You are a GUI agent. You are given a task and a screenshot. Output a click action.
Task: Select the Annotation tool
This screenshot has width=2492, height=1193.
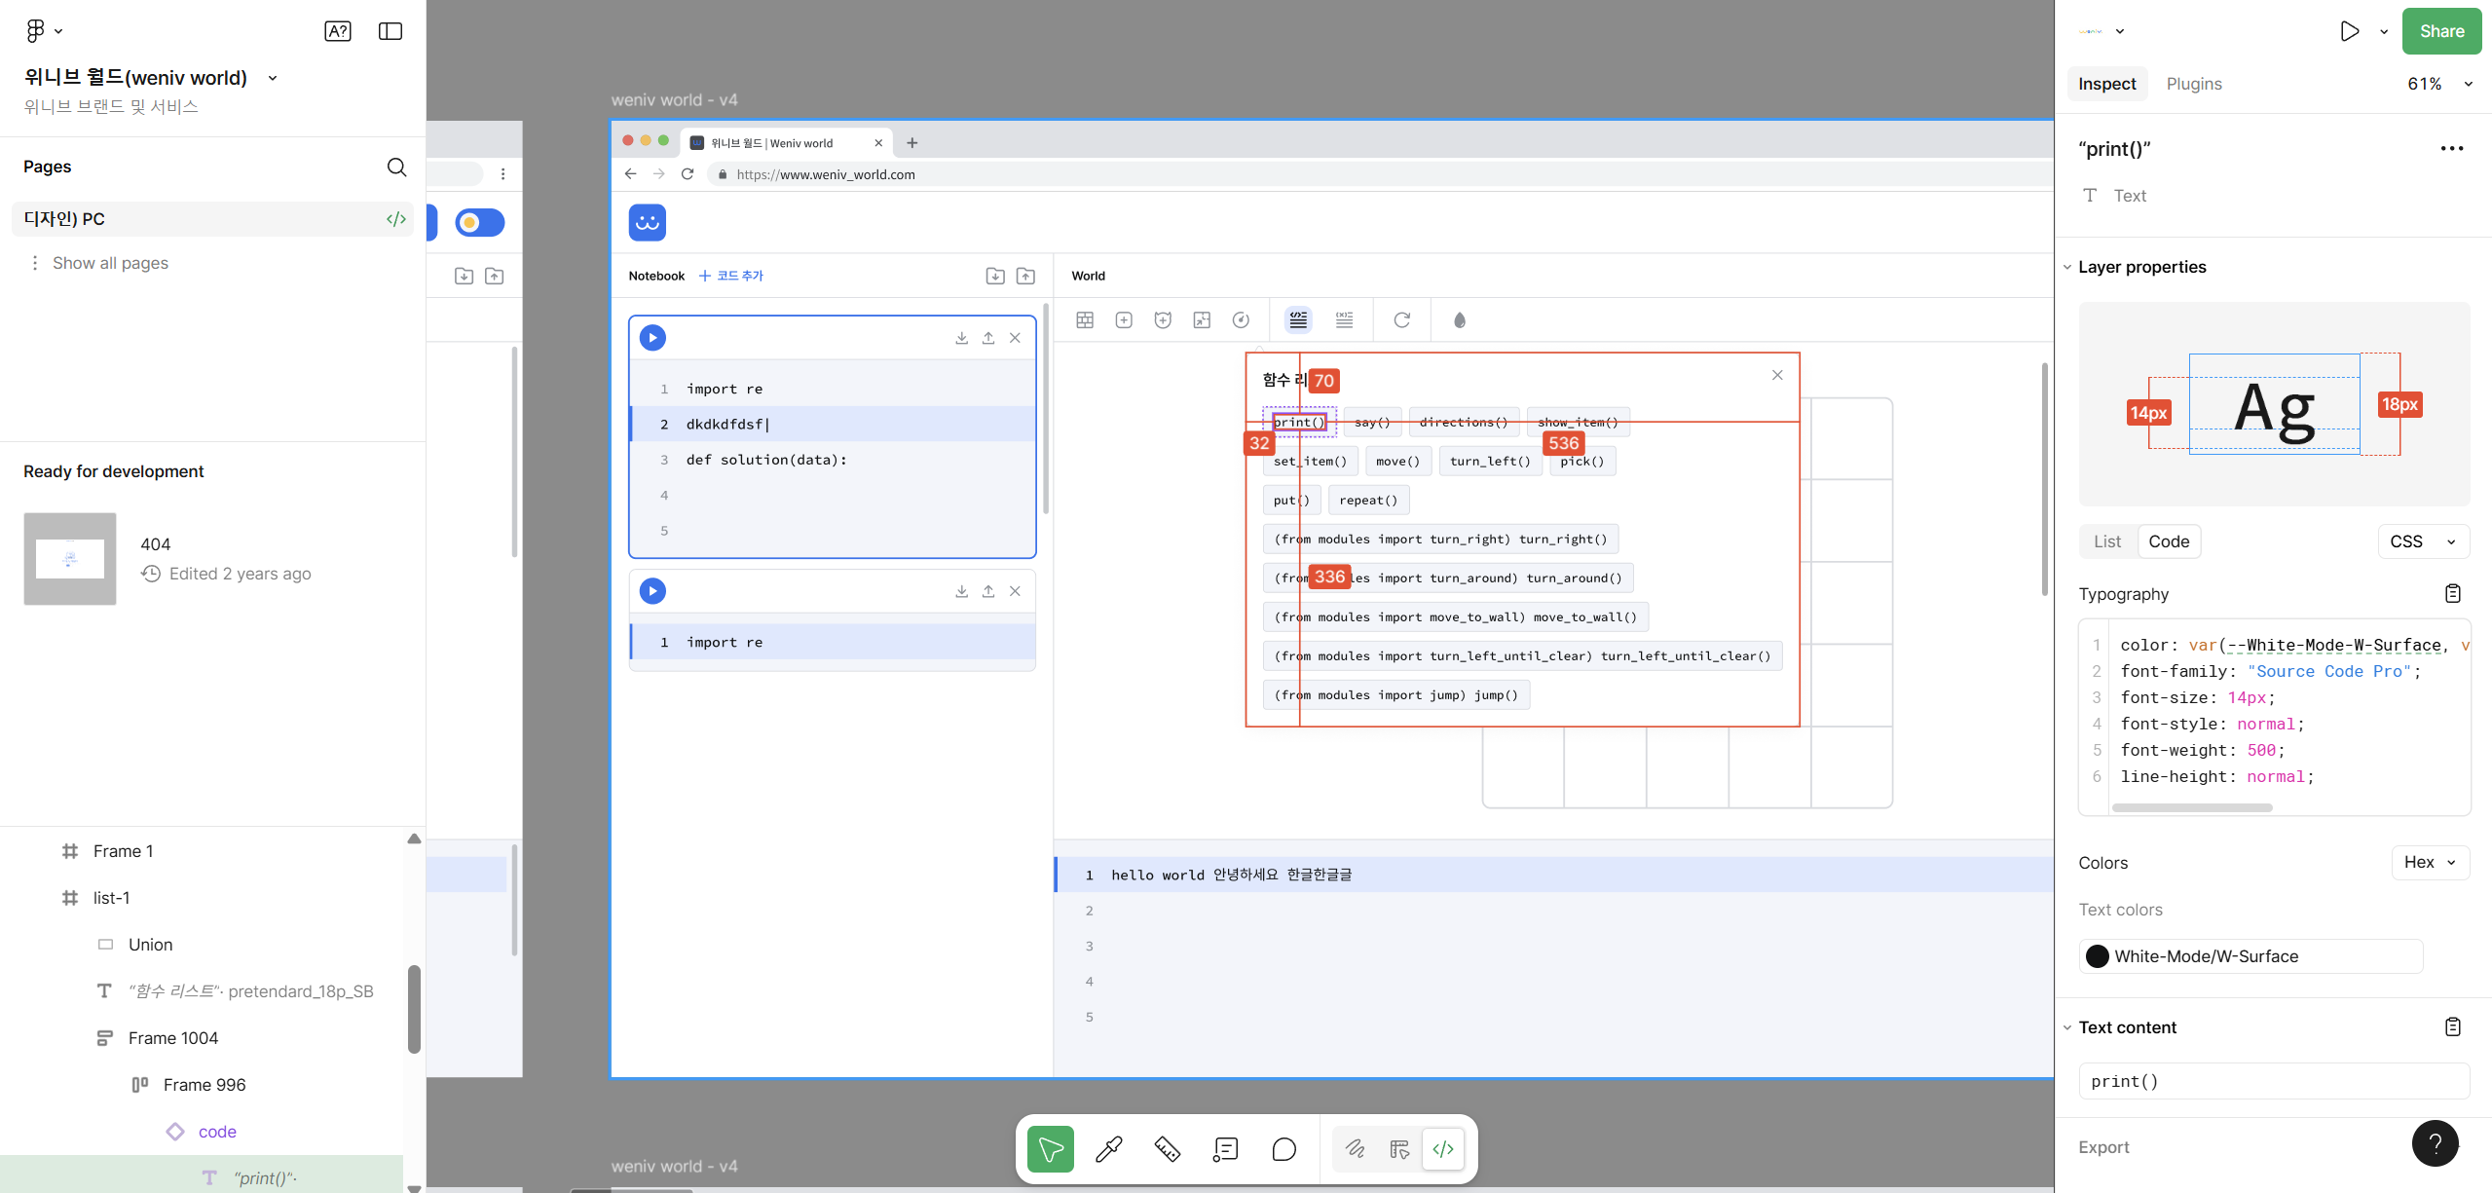tap(1225, 1149)
